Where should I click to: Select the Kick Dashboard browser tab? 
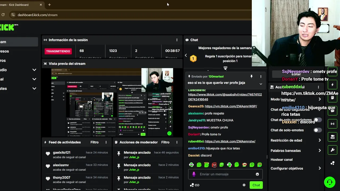(21, 5)
